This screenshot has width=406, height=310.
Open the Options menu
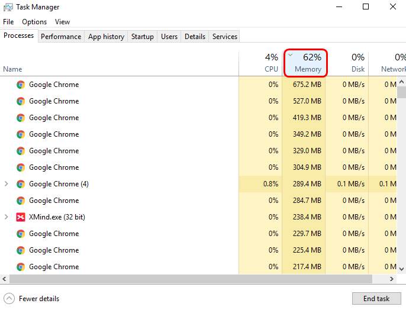click(x=34, y=22)
